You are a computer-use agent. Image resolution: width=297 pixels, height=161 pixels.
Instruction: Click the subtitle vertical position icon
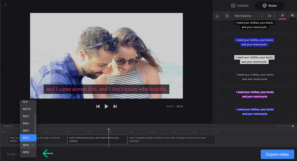(218, 16)
